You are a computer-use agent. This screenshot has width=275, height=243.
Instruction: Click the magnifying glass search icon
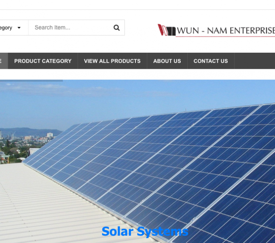click(116, 28)
